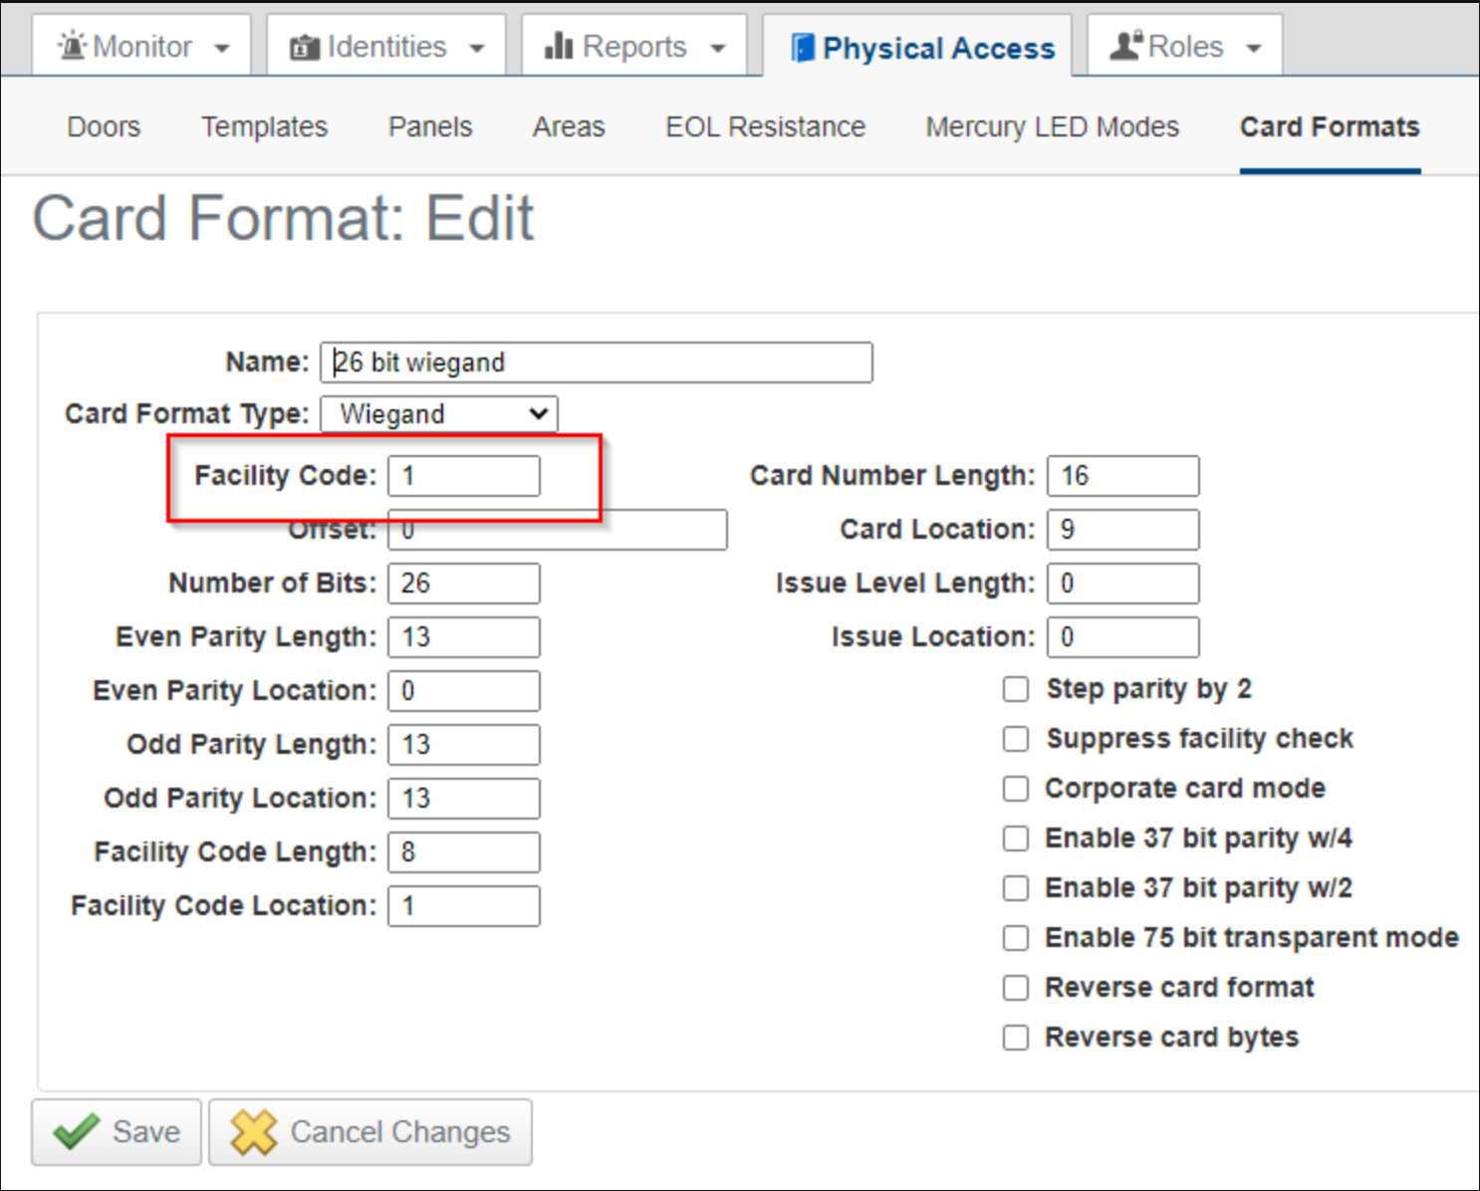Viewport: 1480px width, 1191px height.
Task: Click the Reports bar chart icon
Action: point(559,46)
